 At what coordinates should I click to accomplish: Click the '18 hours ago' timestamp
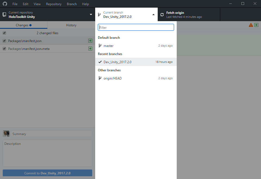tap(164, 62)
